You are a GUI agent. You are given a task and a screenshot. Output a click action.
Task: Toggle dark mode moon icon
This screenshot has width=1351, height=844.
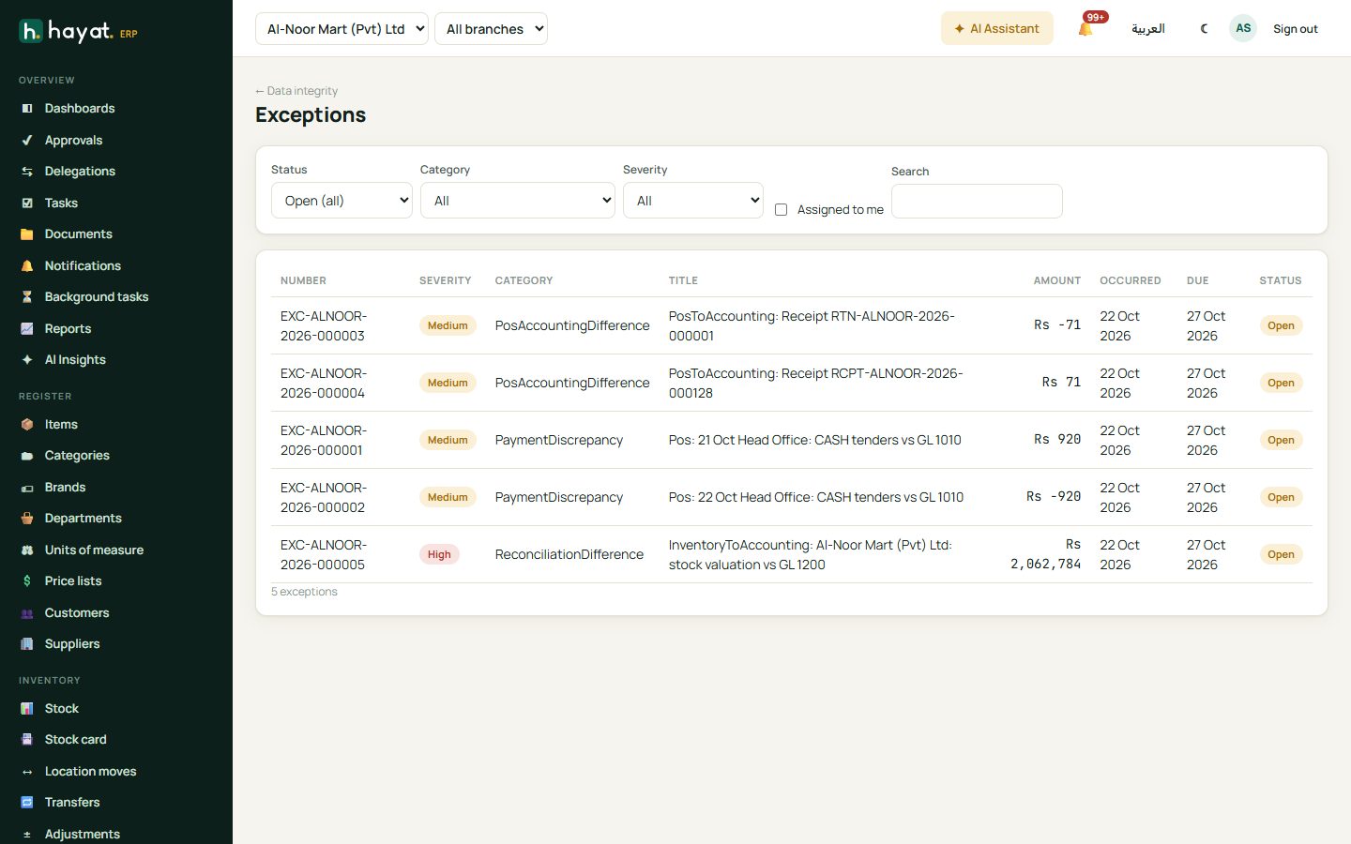point(1204,29)
